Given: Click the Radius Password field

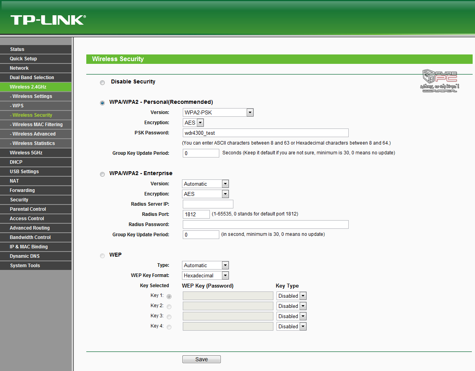Looking at the screenshot, I should [266, 224].
